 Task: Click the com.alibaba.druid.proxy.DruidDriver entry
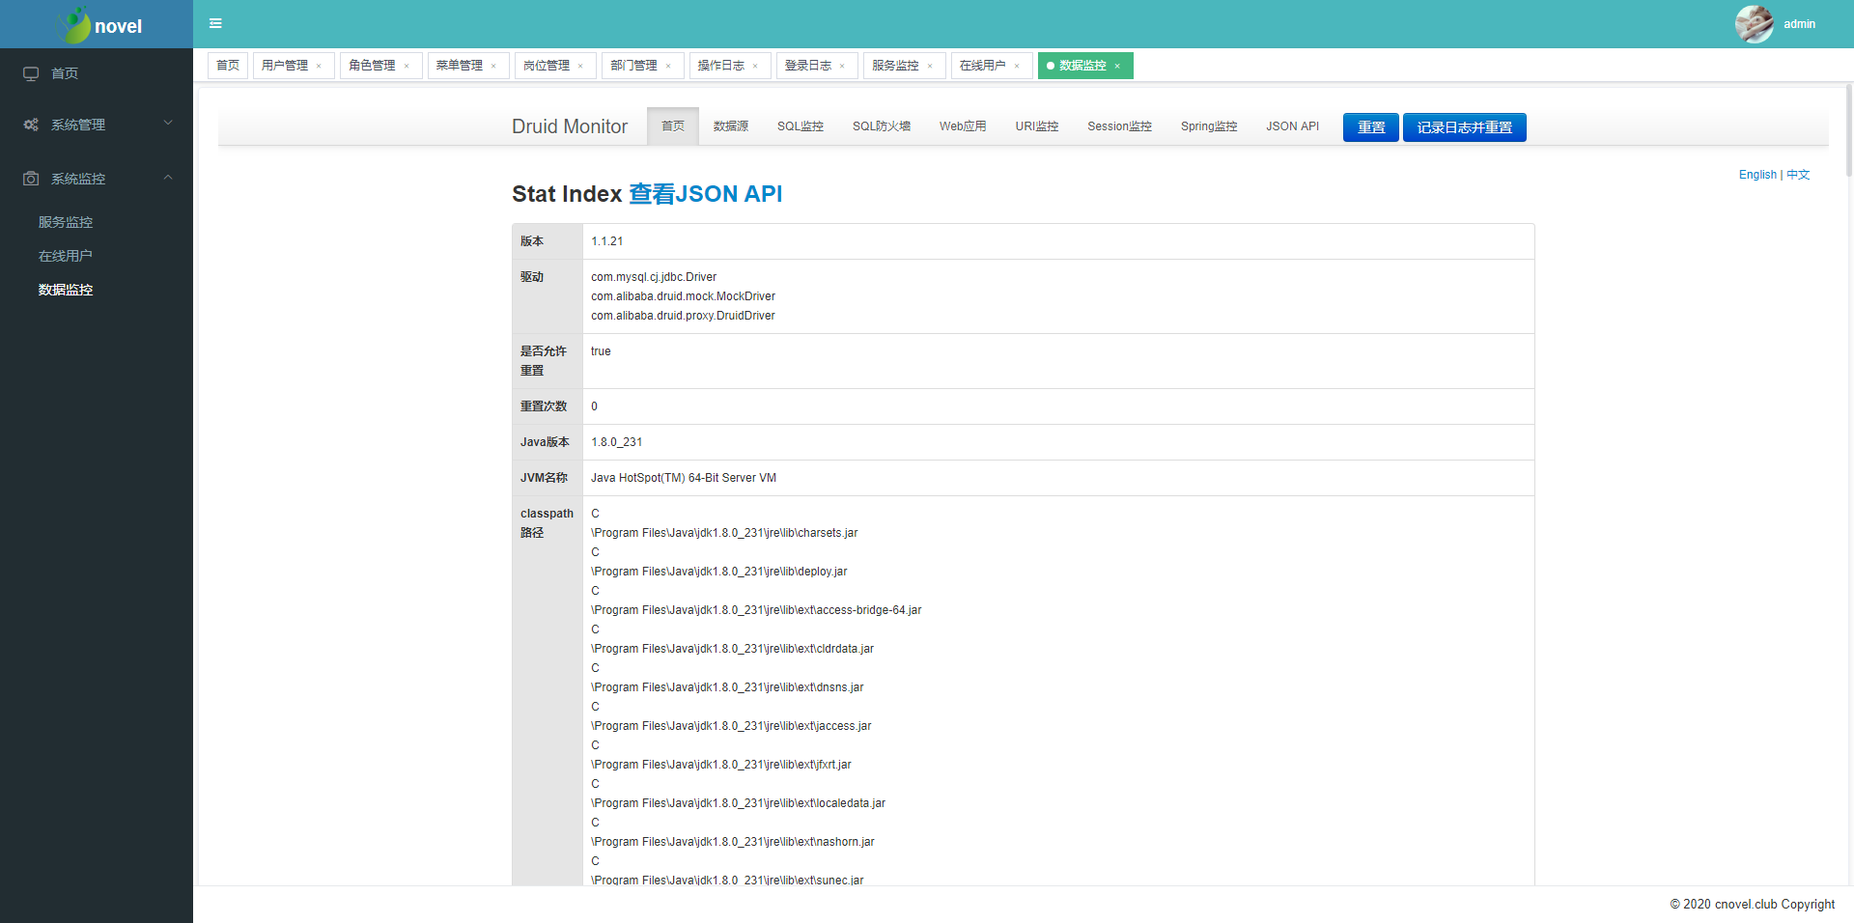(683, 316)
